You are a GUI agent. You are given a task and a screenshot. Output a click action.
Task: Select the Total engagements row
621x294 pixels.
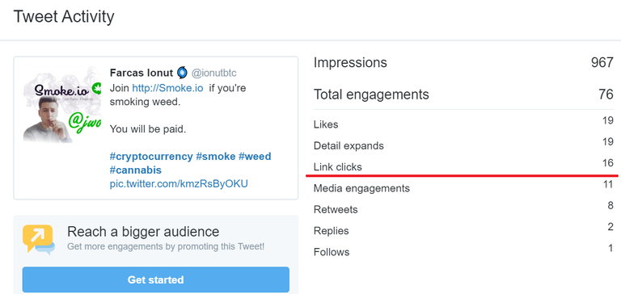[x=463, y=94]
